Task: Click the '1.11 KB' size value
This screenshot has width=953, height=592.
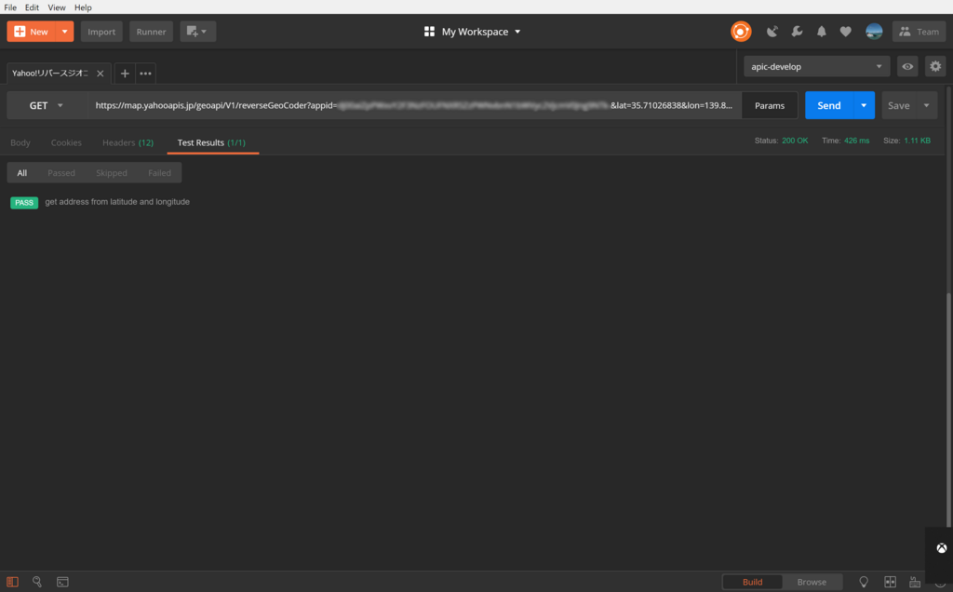Action: click(917, 141)
